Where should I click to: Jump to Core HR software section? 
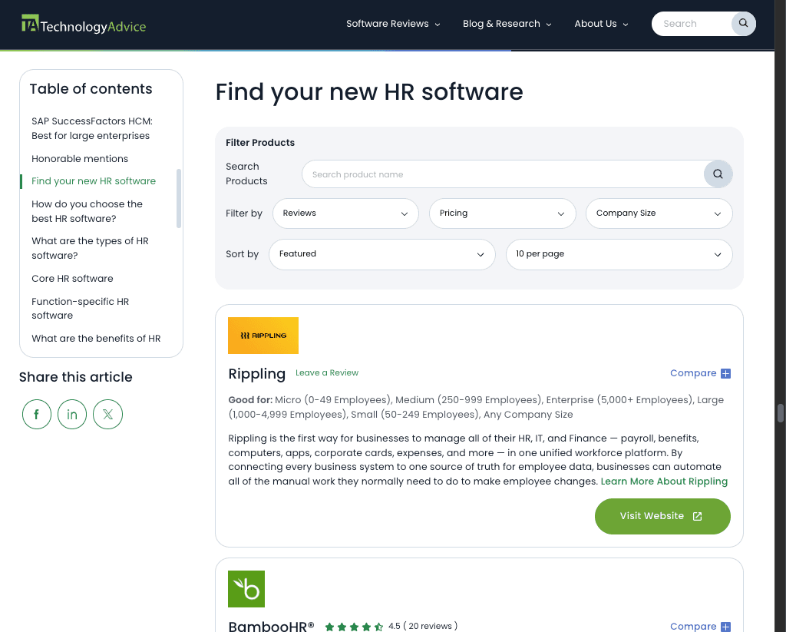click(x=72, y=279)
